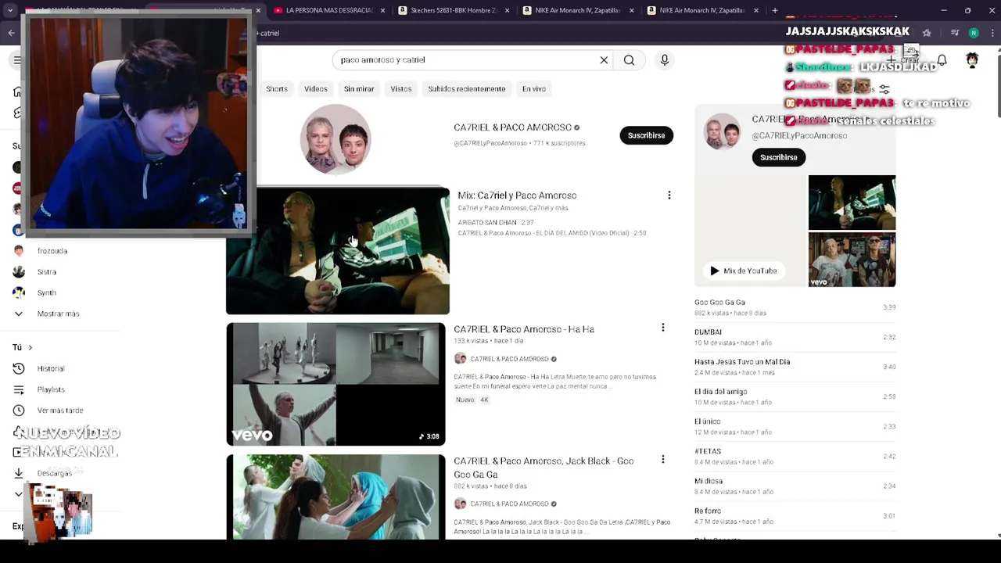Open the Mix: Ca7riel y Paco Amoroso title
Image resolution: width=1001 pixels, height=563 pixels.
tap(517, 195)
